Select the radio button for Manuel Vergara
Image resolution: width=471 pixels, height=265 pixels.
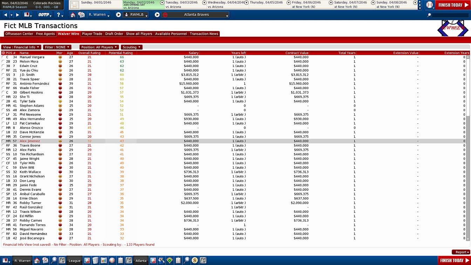click(3, 57)
